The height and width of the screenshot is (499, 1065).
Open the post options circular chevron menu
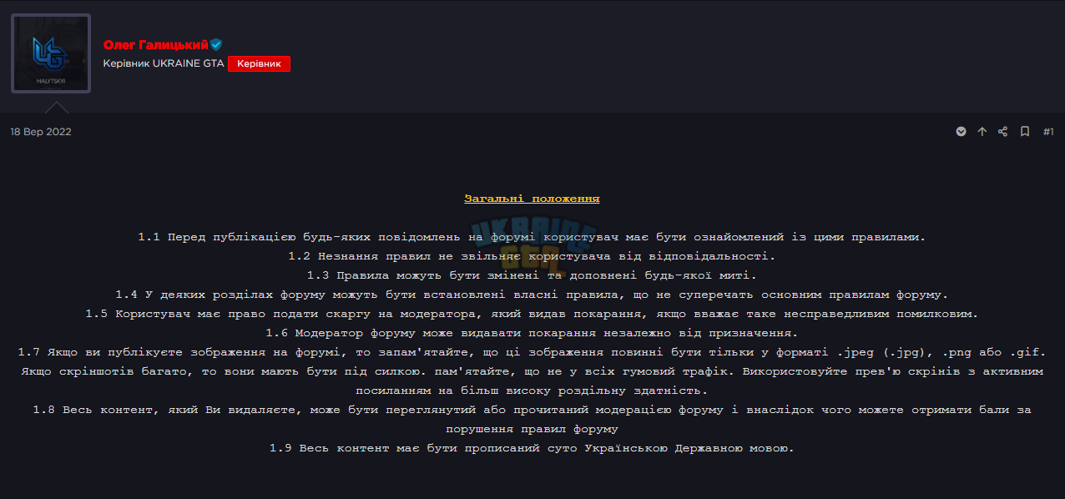(961, 132)
